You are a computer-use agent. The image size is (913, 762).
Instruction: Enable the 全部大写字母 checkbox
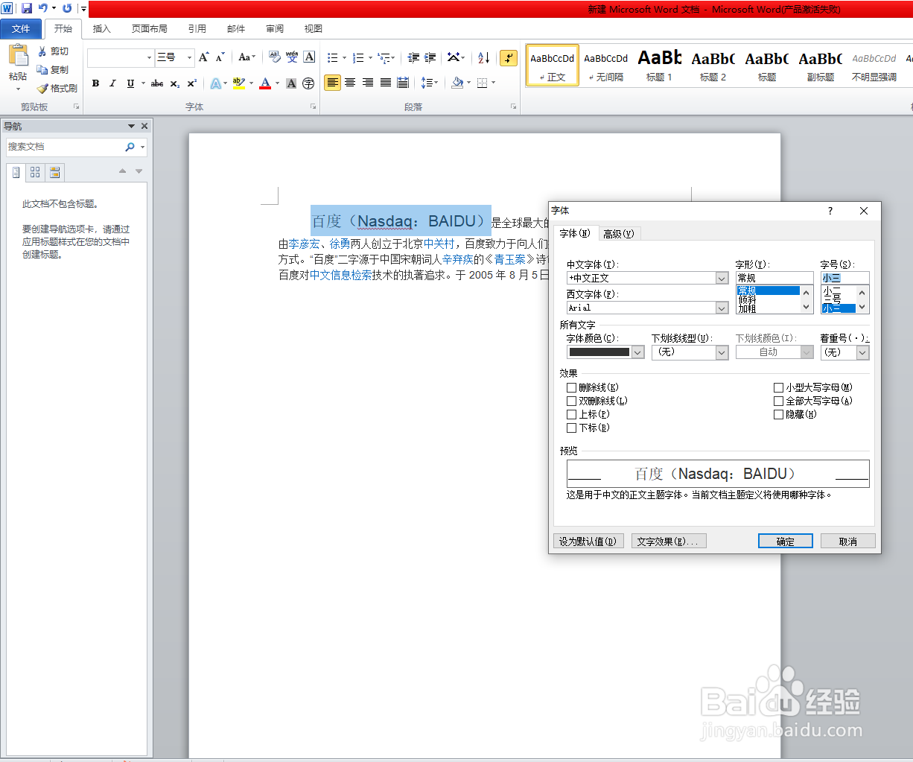click(778, 401)
